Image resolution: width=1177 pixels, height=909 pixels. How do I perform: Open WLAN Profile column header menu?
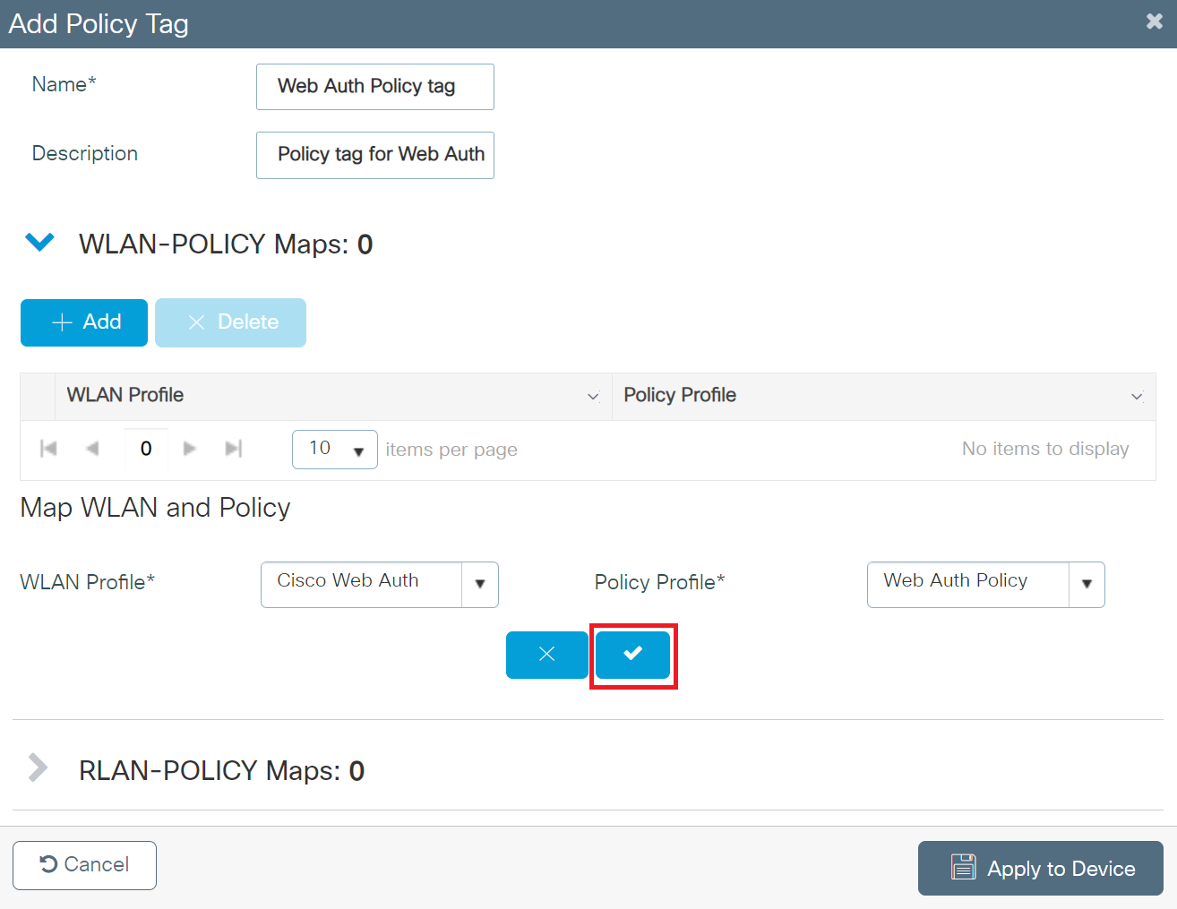[x=593, y=397]
